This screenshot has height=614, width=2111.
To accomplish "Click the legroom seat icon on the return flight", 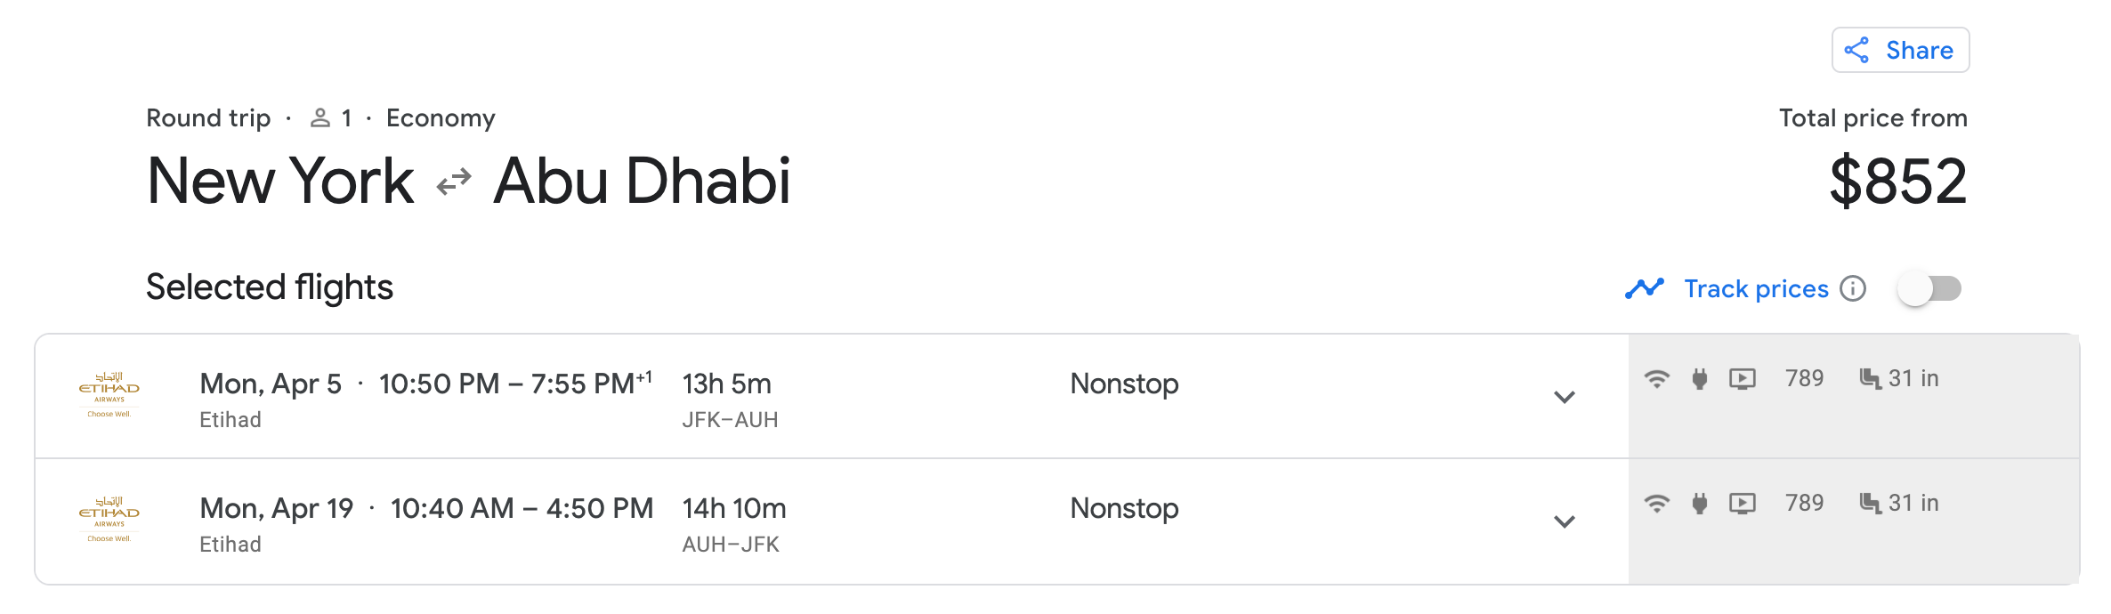I will pos(1870,503).
